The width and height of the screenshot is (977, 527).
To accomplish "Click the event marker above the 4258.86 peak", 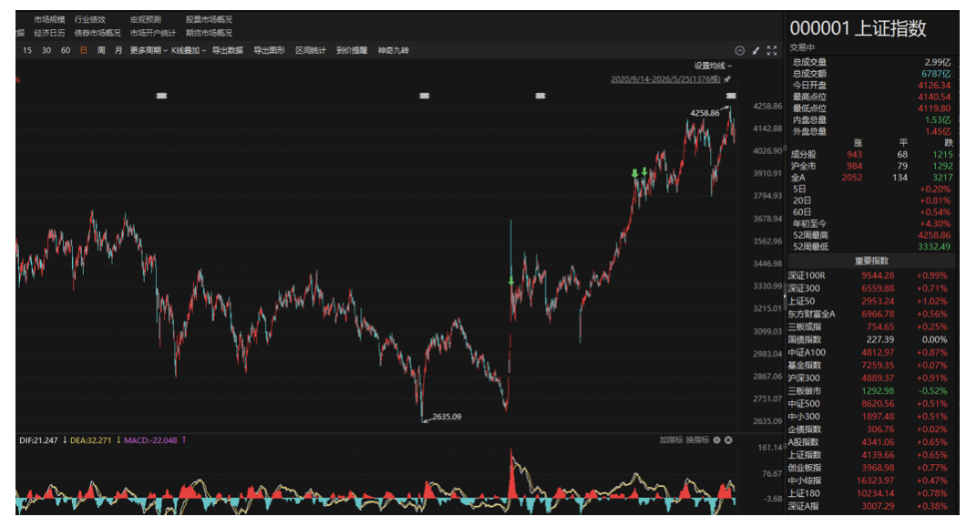I will [x=732, y=96].
